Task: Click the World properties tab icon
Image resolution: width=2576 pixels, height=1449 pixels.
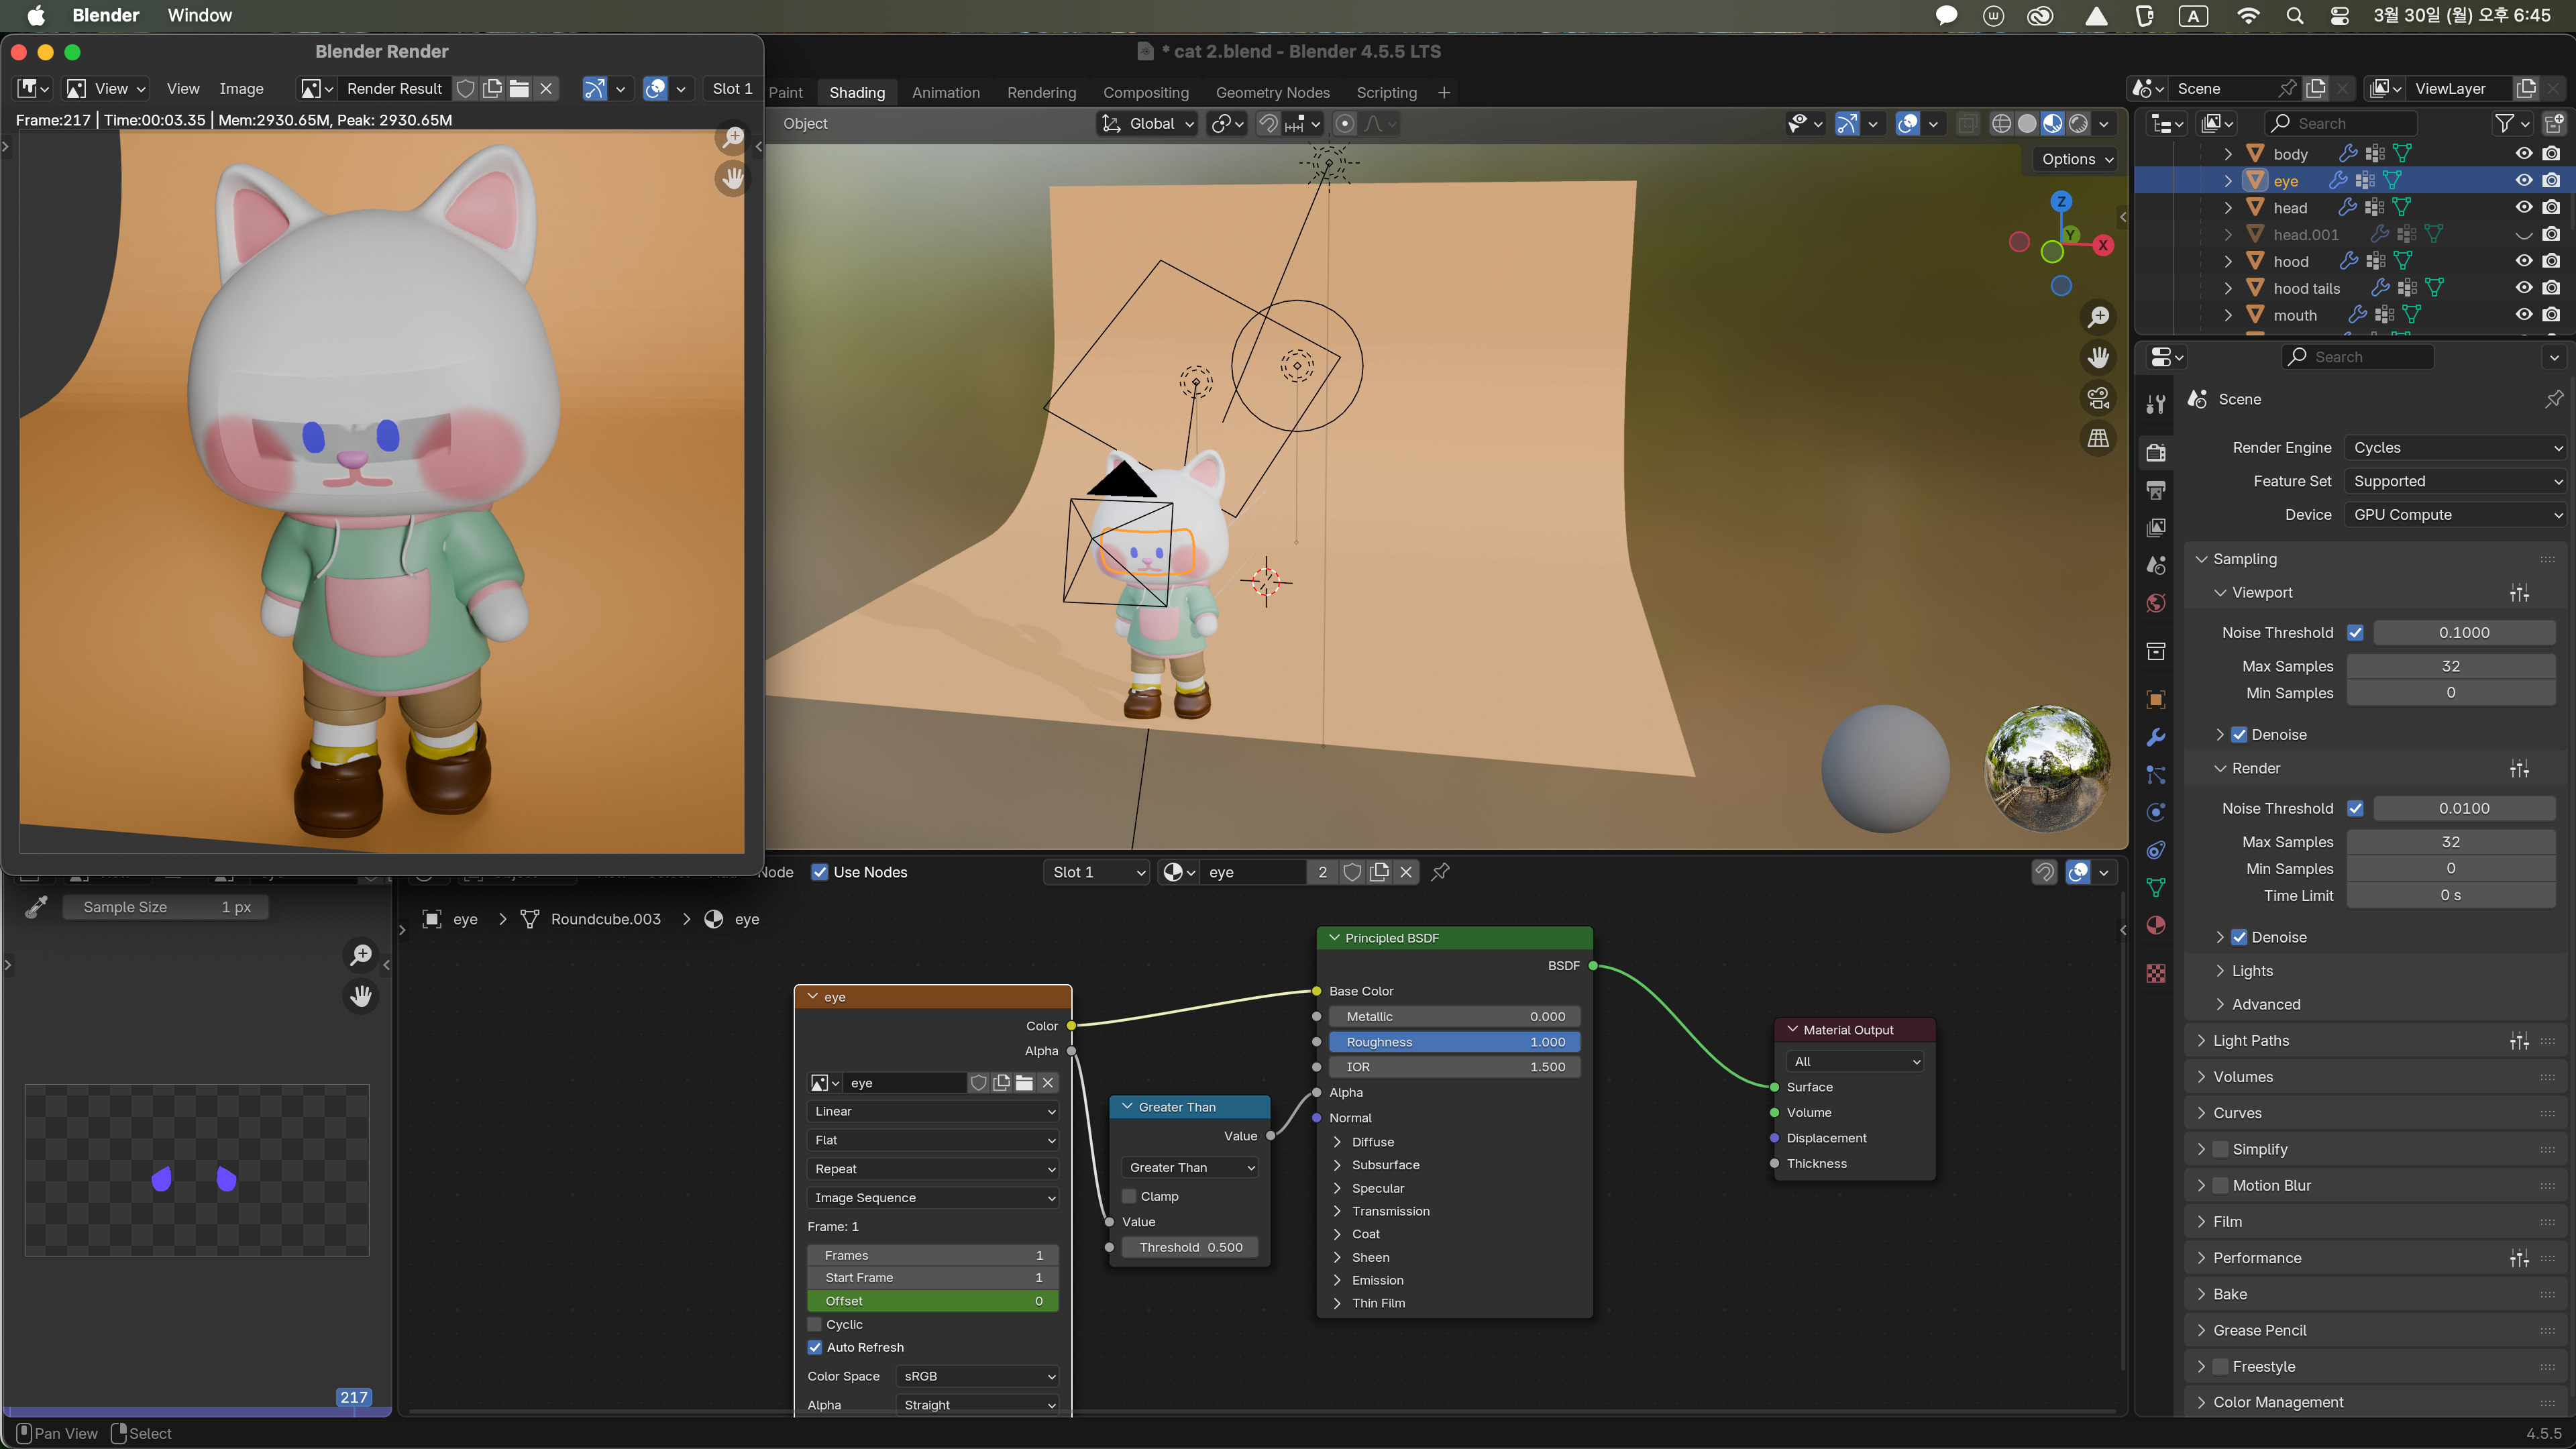Action: pos(2156,603)
